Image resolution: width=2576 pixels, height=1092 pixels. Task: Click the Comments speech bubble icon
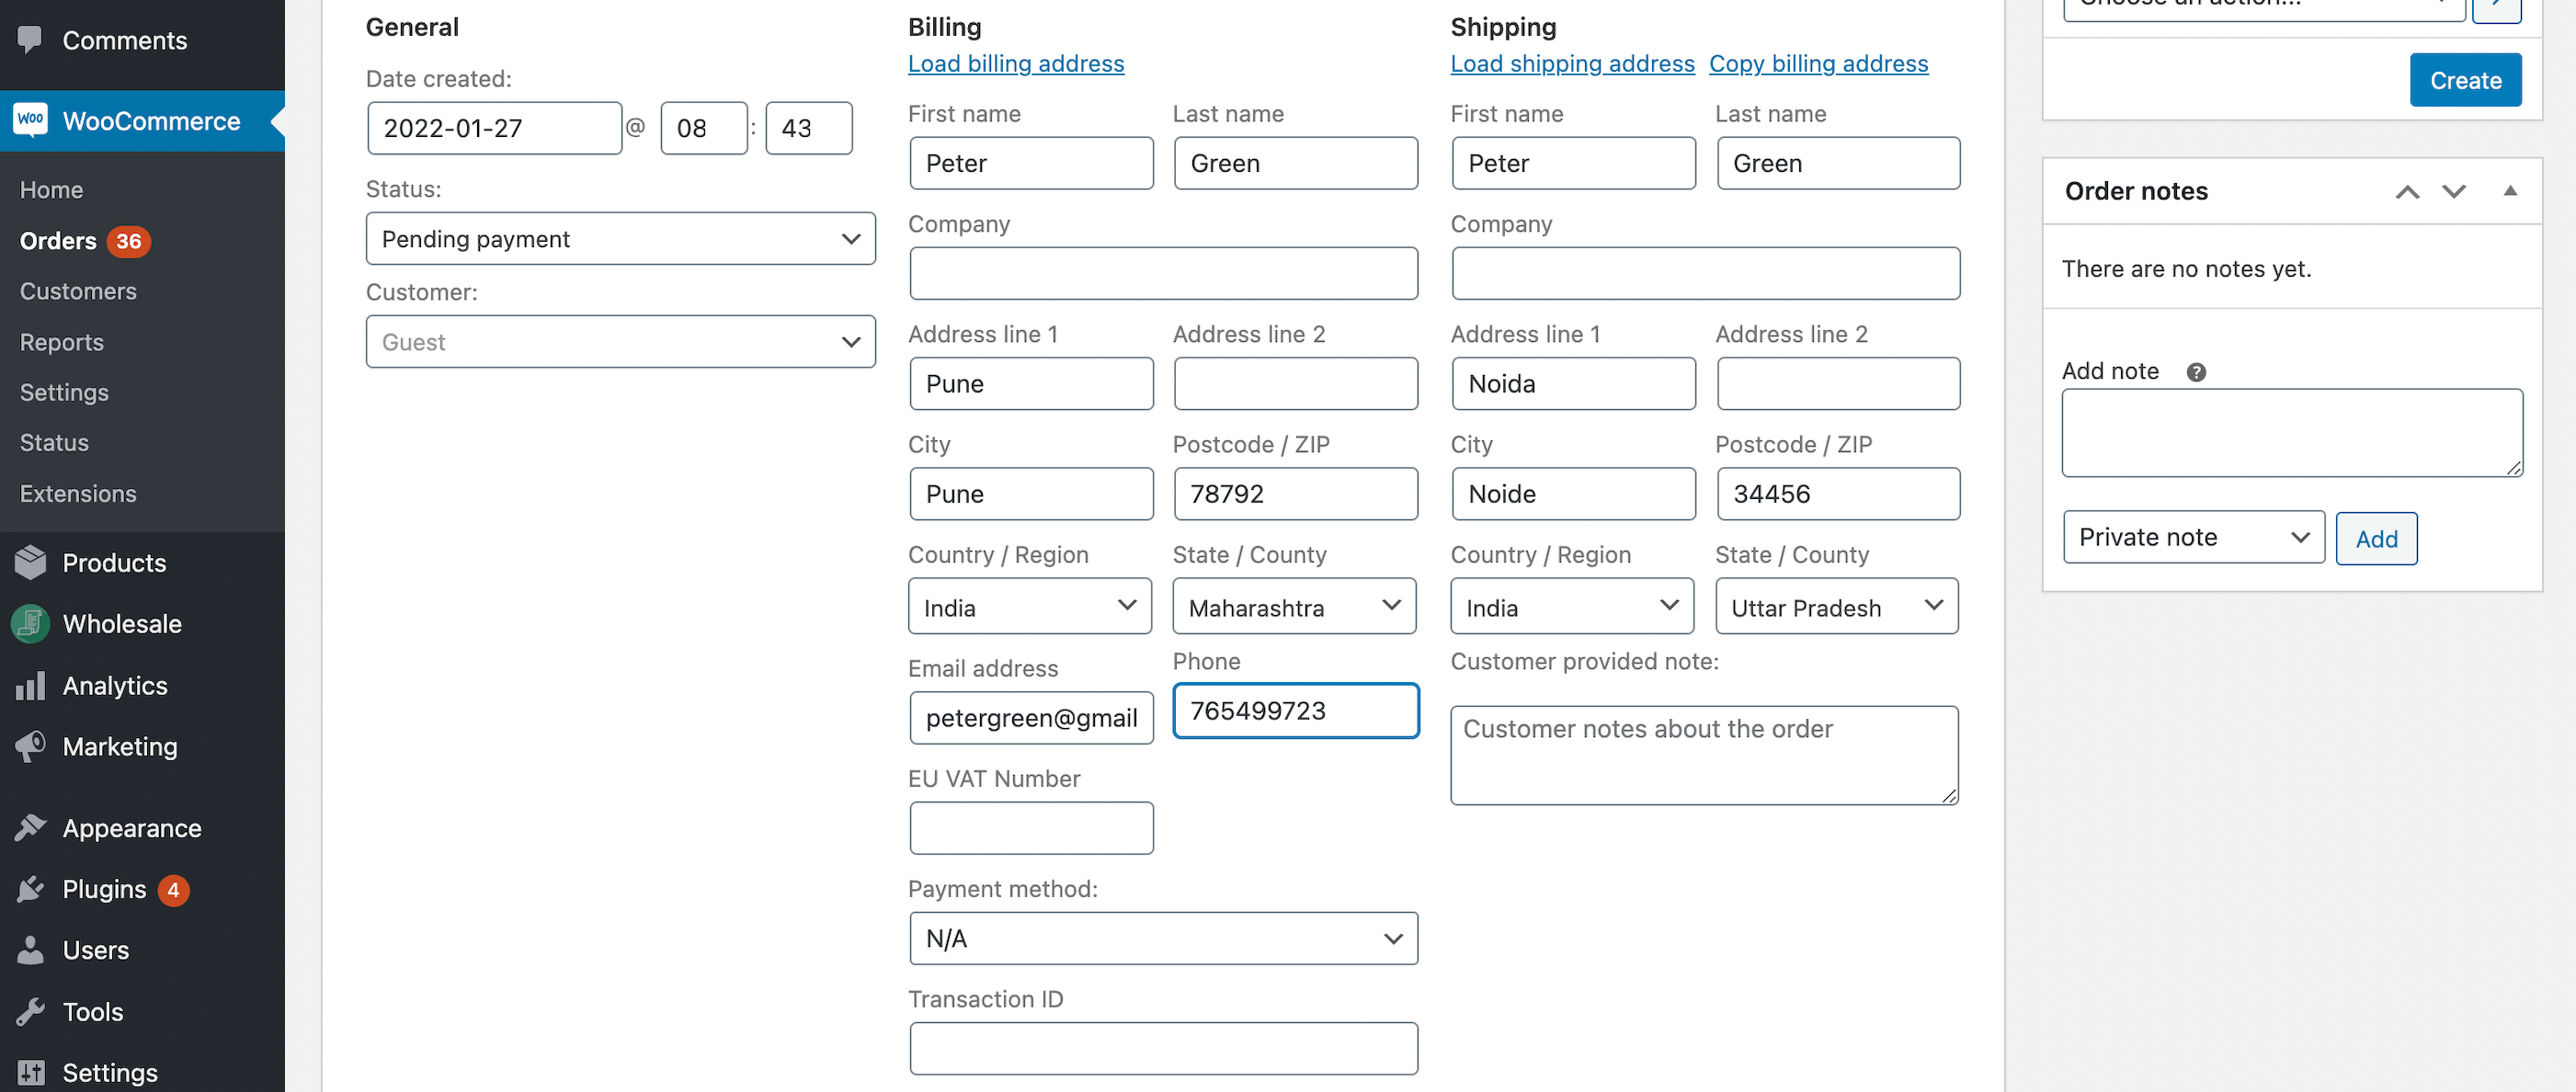click(x=30, y=40)
